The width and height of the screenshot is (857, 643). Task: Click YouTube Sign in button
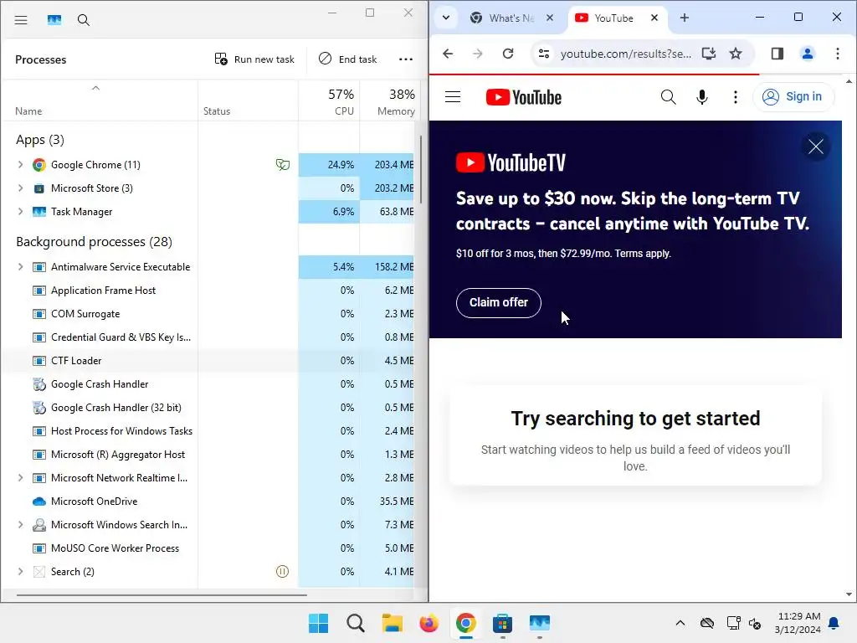pos(793,97)
